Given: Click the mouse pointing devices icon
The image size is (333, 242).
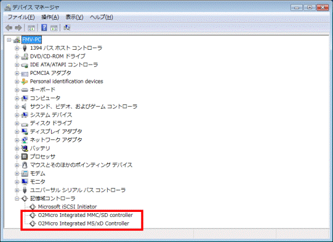Looking at the screenshot, I should 25,165.
